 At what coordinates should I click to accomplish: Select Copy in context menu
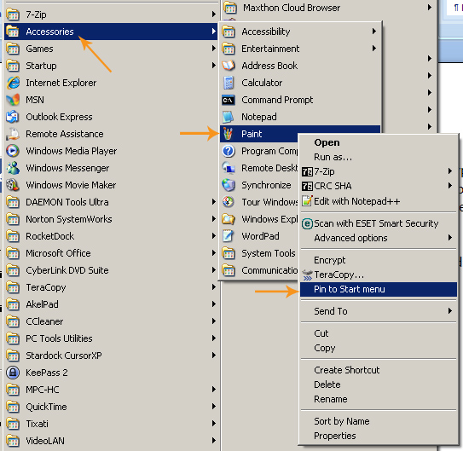pyautogui.click(x=379, y=348)
